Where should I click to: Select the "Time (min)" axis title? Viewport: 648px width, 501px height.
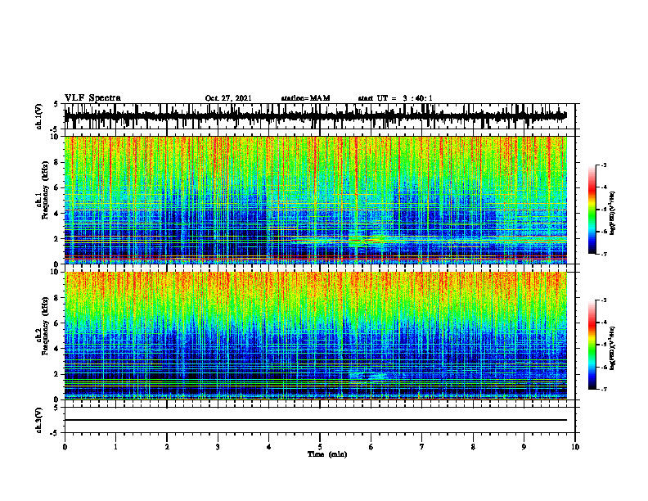pyautogui.click(x=327, y=454)
